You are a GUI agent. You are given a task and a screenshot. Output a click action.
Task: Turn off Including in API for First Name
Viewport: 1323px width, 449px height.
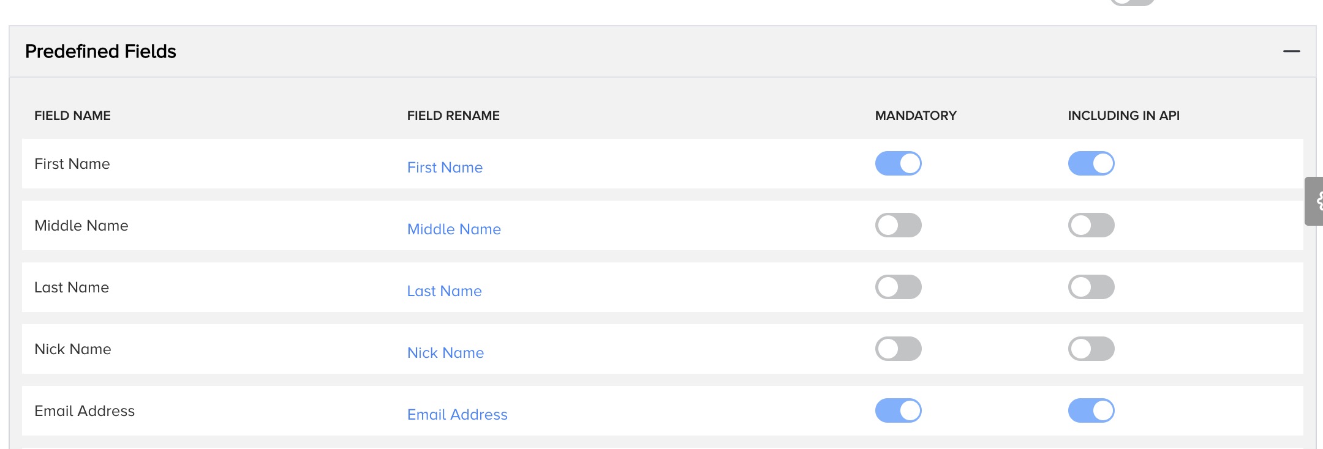pyautogui.click(x=1091, y=164)
